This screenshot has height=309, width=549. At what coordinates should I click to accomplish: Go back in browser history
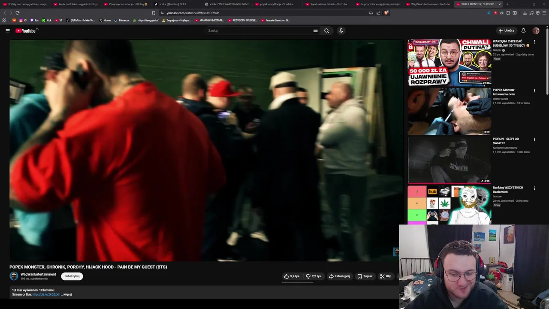tap(5, 13)
